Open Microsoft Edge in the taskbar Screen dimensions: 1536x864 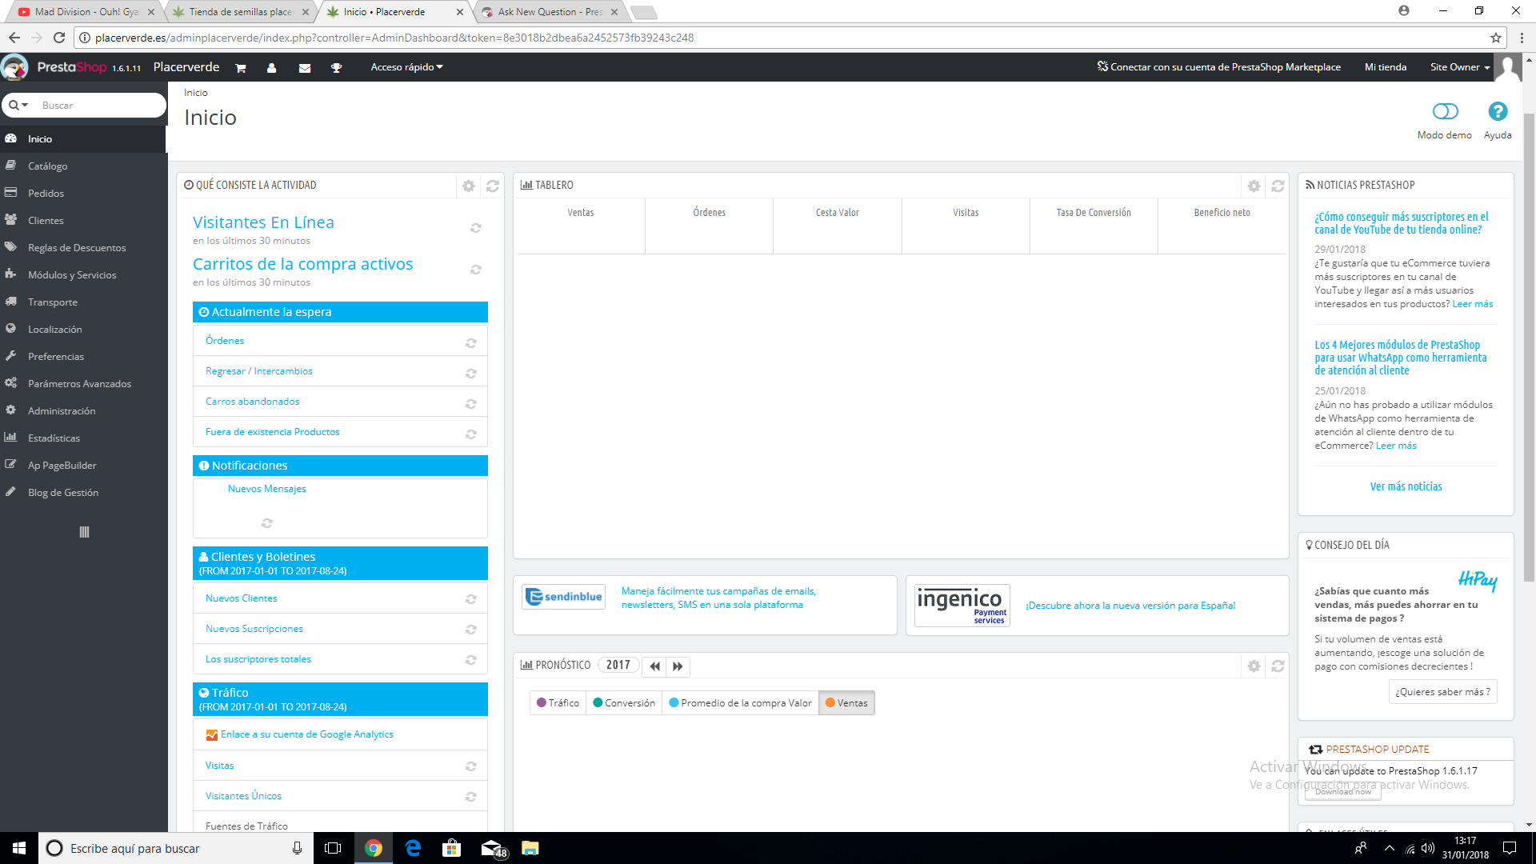[413, 848]
